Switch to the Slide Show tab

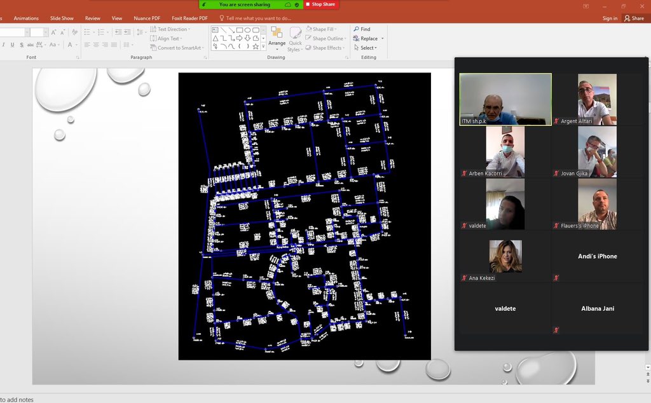[x=62, y=18]
